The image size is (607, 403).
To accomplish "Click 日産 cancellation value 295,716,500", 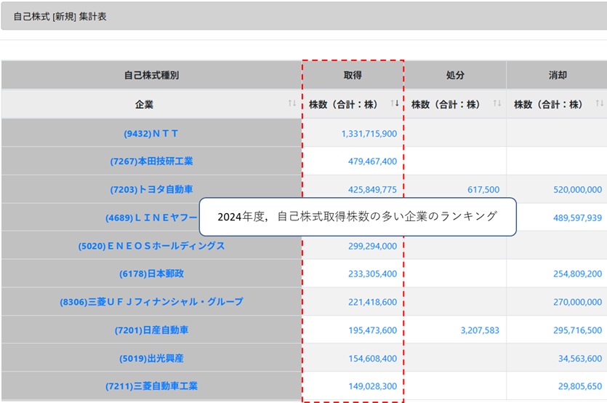I will [x=577, y=330].
